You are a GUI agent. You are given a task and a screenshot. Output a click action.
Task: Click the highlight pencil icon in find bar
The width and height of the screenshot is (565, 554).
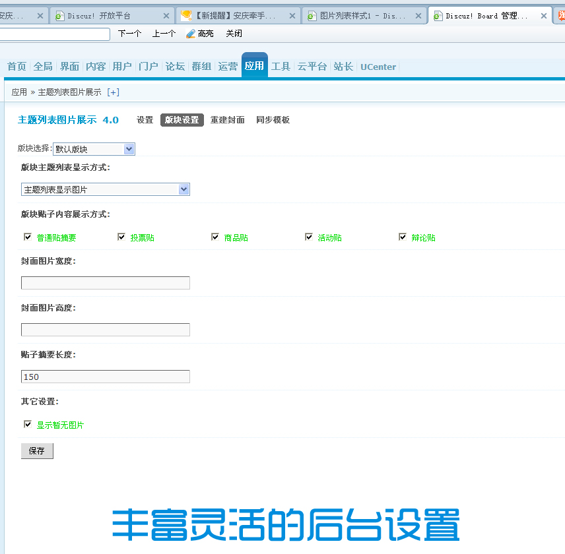(191, 34)
